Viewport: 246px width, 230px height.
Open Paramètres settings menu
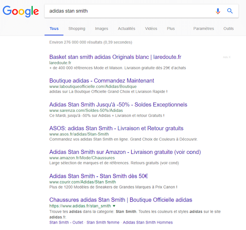coord(204,29)
